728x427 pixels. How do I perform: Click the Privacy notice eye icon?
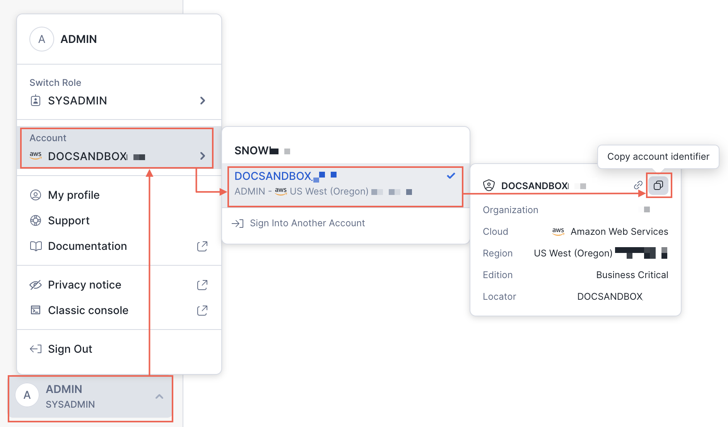[x=36, y=285]
